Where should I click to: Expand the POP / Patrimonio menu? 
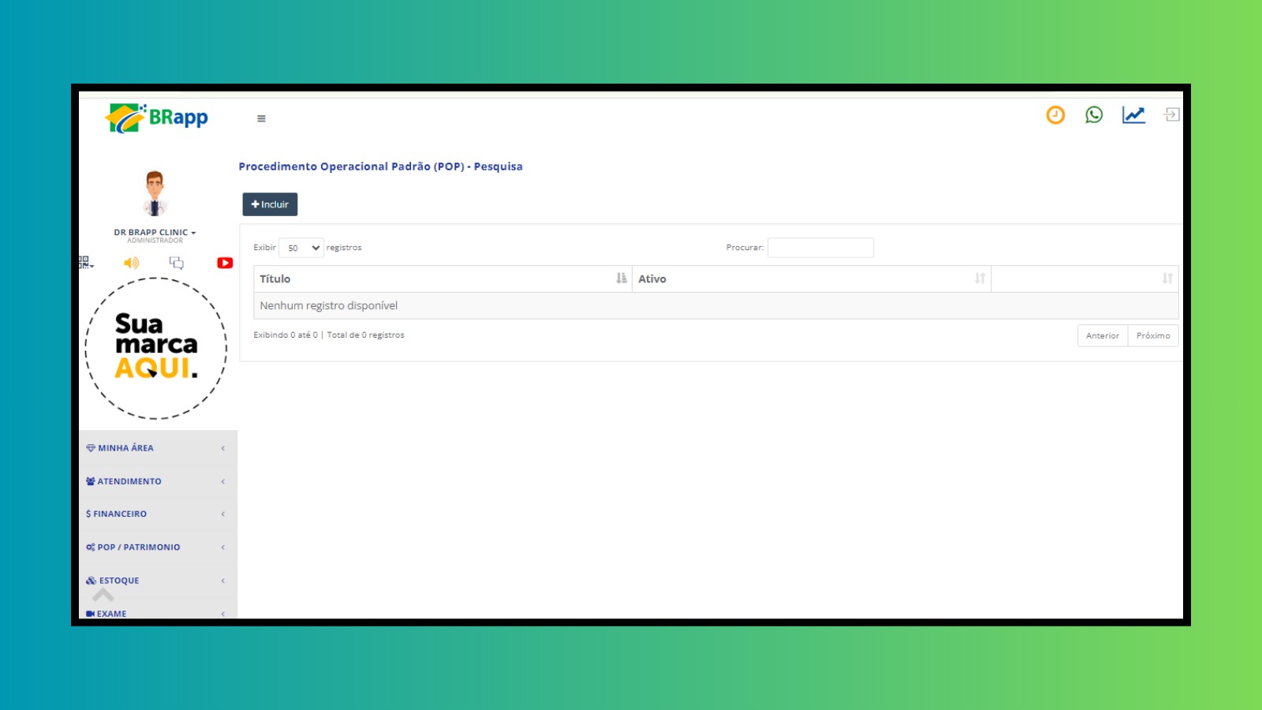(156, 547)
